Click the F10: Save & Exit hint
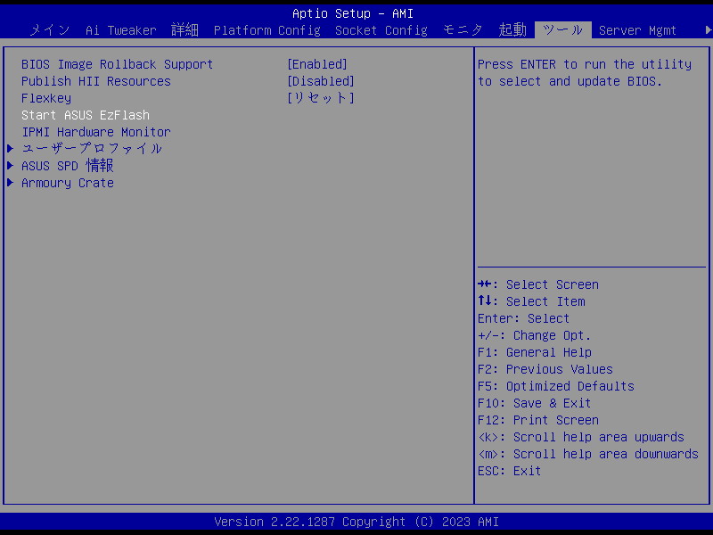 click(x=534, y=403)
